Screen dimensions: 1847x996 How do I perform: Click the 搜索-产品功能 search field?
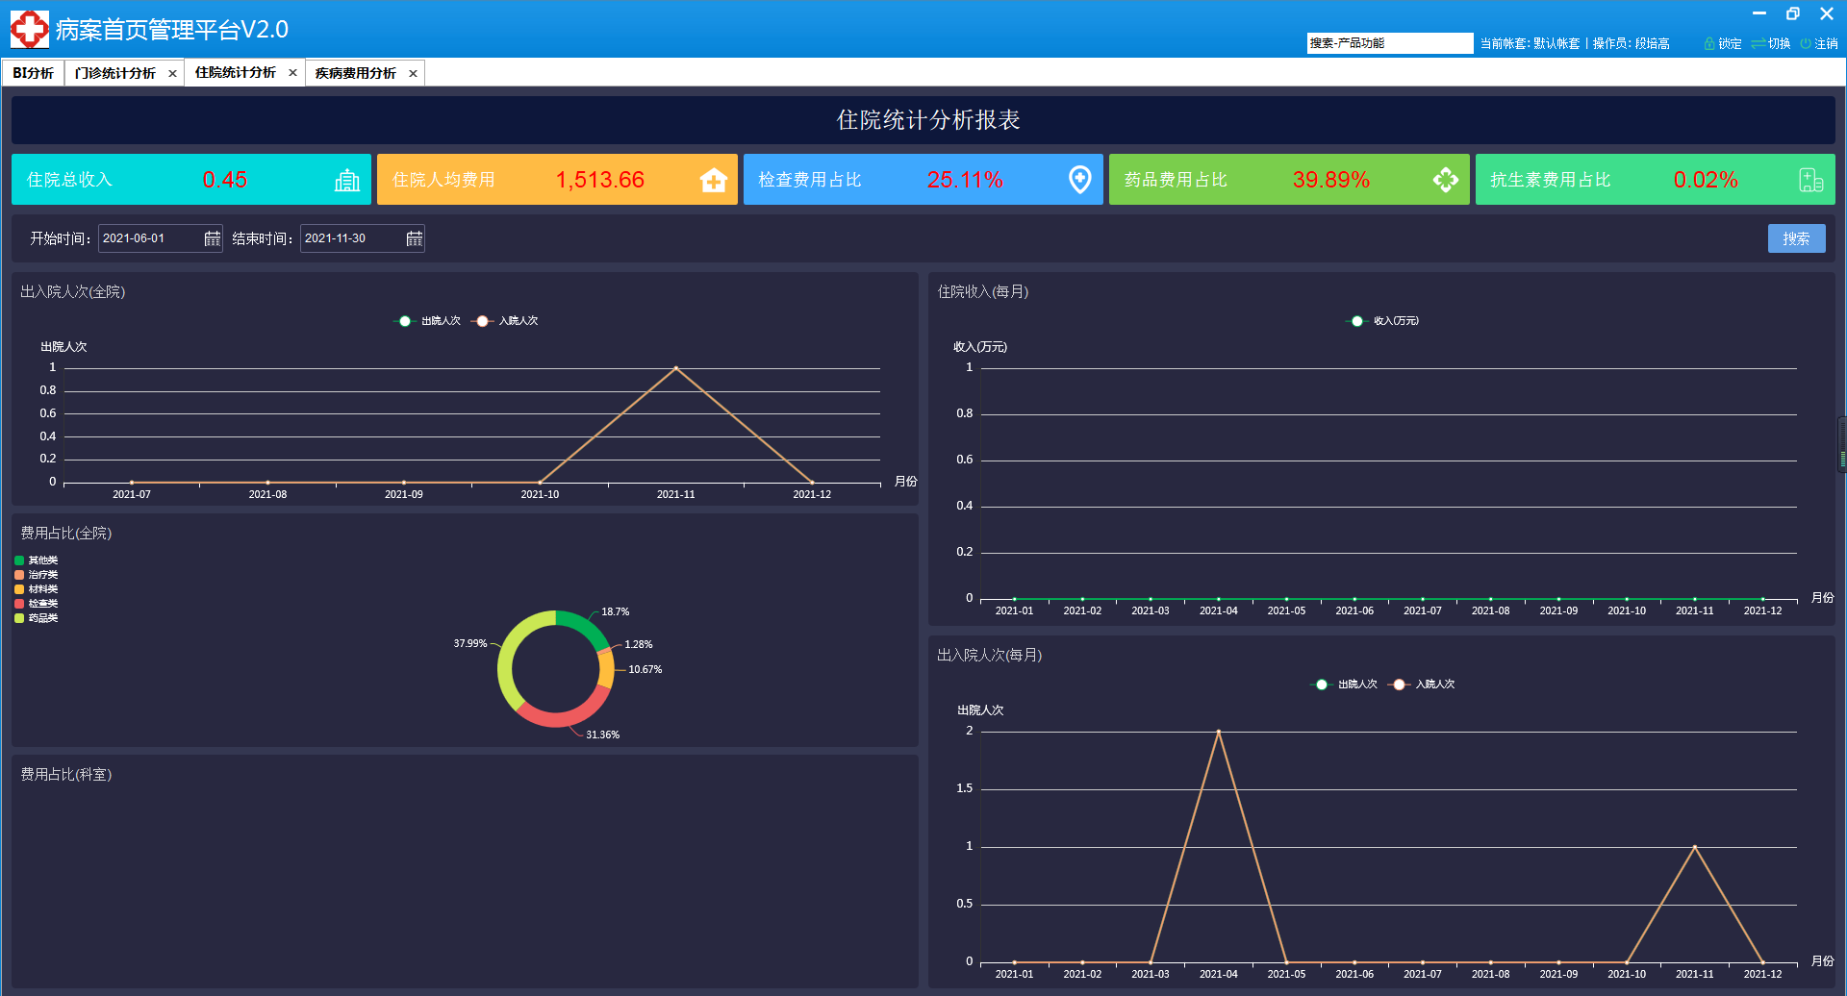click(x=1389, y=43)
